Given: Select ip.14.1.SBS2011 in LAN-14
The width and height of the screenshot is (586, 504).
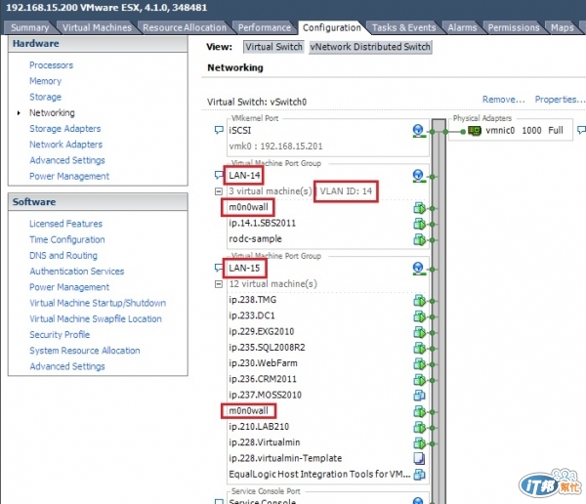Looking at the screenshot, I should tap(262, 224).
